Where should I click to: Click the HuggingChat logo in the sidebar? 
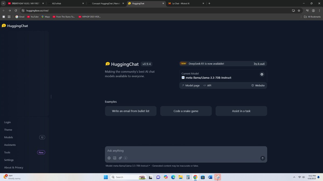(15, 26)
